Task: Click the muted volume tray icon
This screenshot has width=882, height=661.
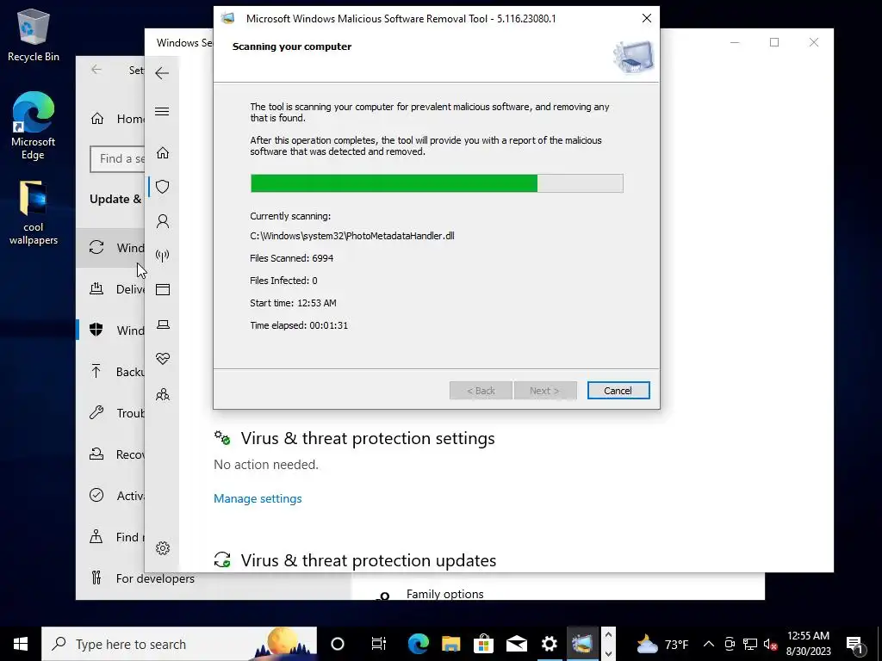Action: [770, 644]
